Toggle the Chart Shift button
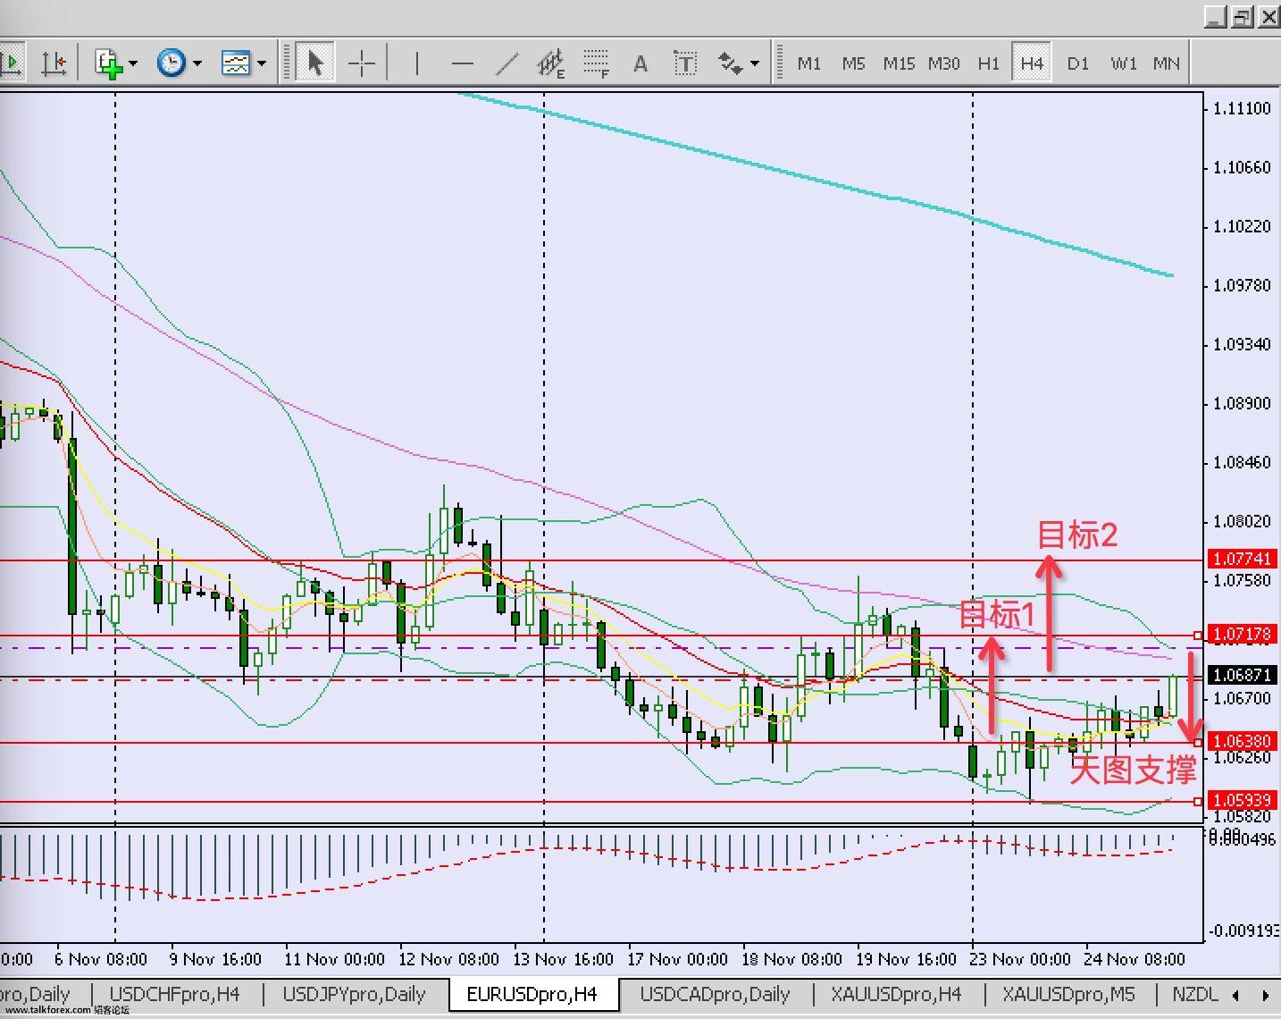 pyautogui.click(x=54, y=63)
